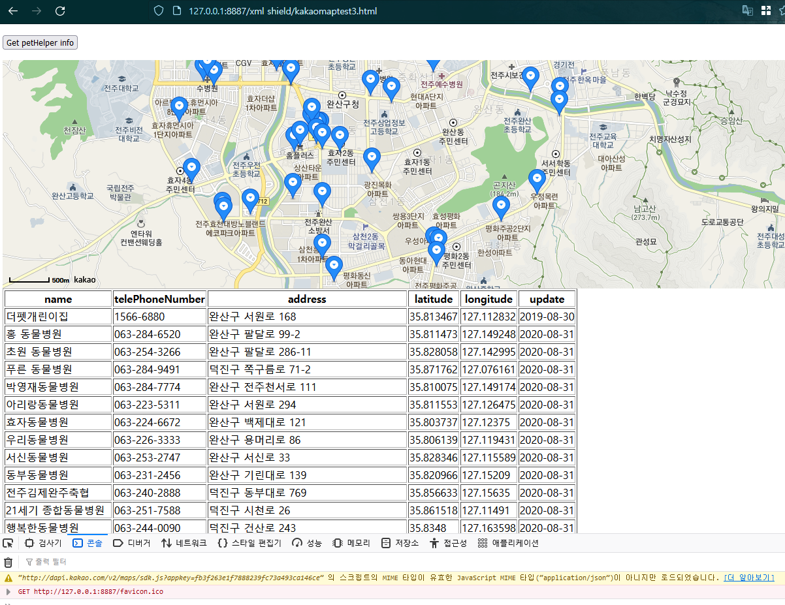Activate the element picker tool in devtools
The width and height of the screenshot is (785, 605).
click(x=8, y=543)
